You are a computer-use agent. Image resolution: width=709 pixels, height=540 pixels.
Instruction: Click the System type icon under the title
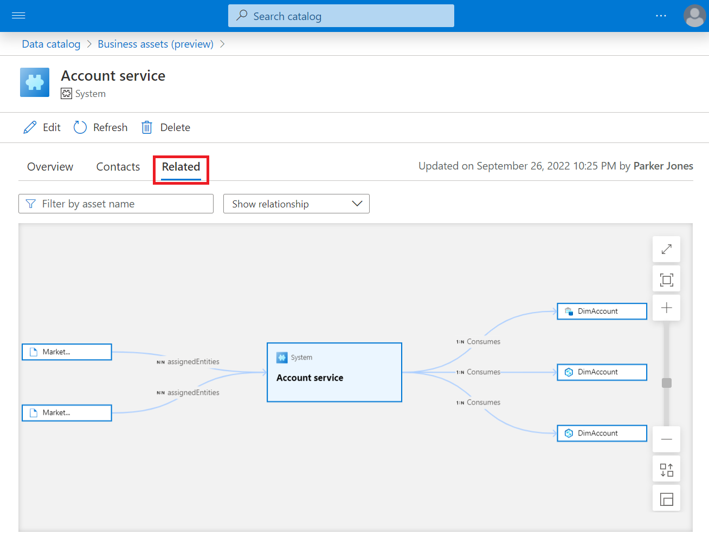pyautogui.click(x=66, y=94)
